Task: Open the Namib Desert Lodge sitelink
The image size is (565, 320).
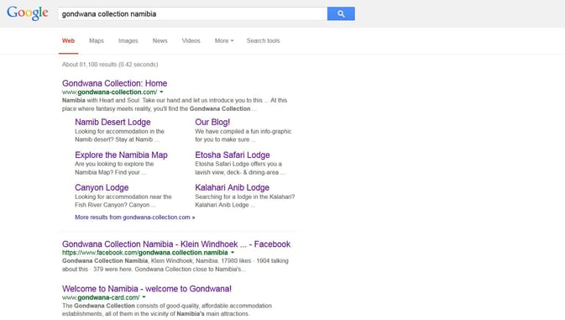Action: tap(112, 122)
